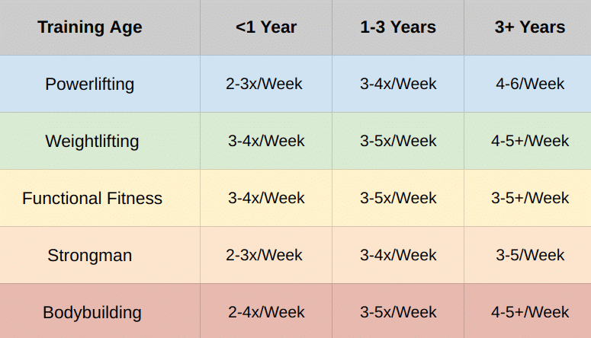Select Powerlifting 4-6/Week cell
Screen dimensions: 591x338
tap(528, 84)
